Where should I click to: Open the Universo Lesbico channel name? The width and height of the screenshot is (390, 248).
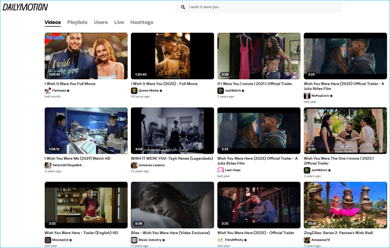click(152, 166)
